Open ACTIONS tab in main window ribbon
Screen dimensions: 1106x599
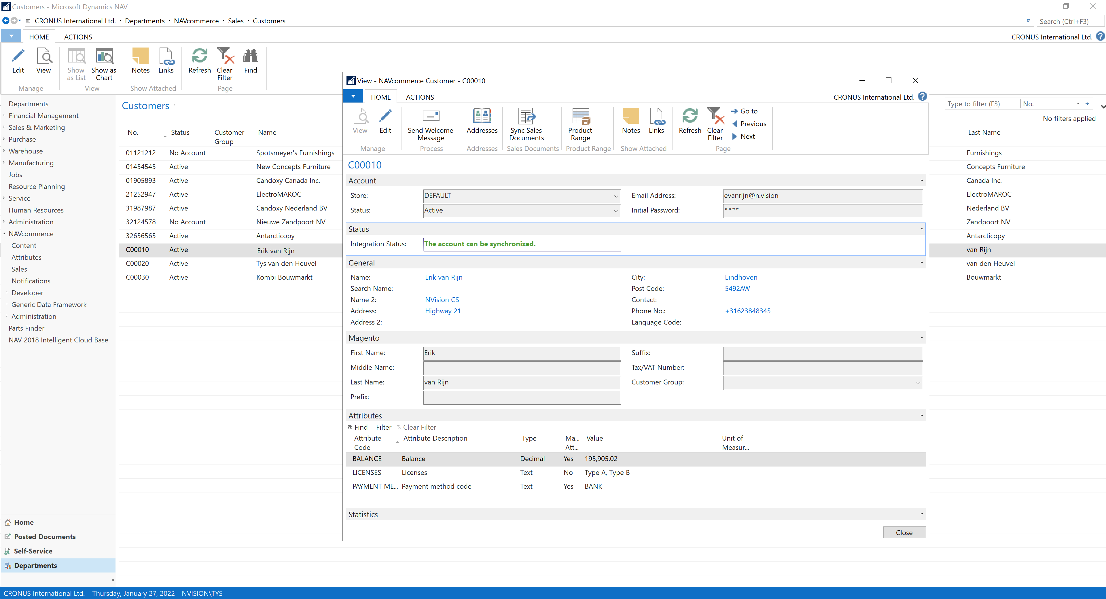(78, 37)
